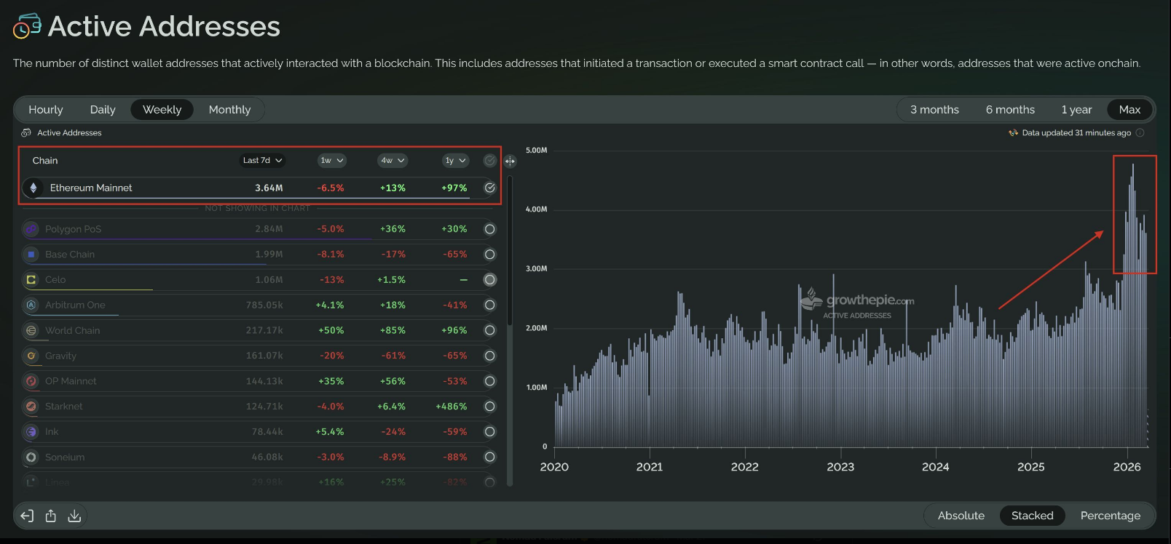The width and height of the screenshot is (1171, 544).
Task: Switch chart to Percentage mode
Action: click(x=1110, y=516)
